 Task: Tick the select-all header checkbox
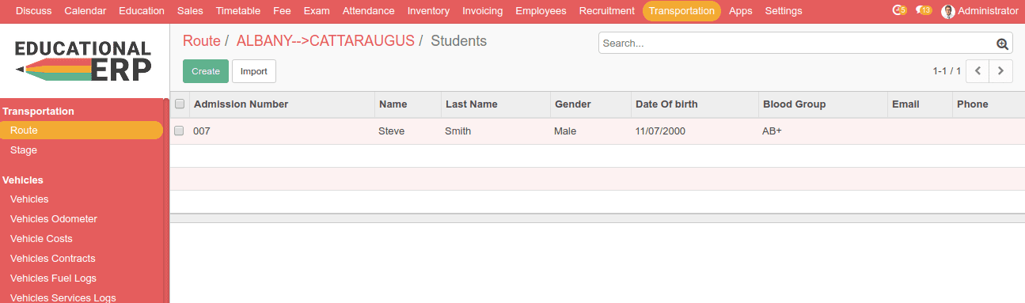click(180, 104)
